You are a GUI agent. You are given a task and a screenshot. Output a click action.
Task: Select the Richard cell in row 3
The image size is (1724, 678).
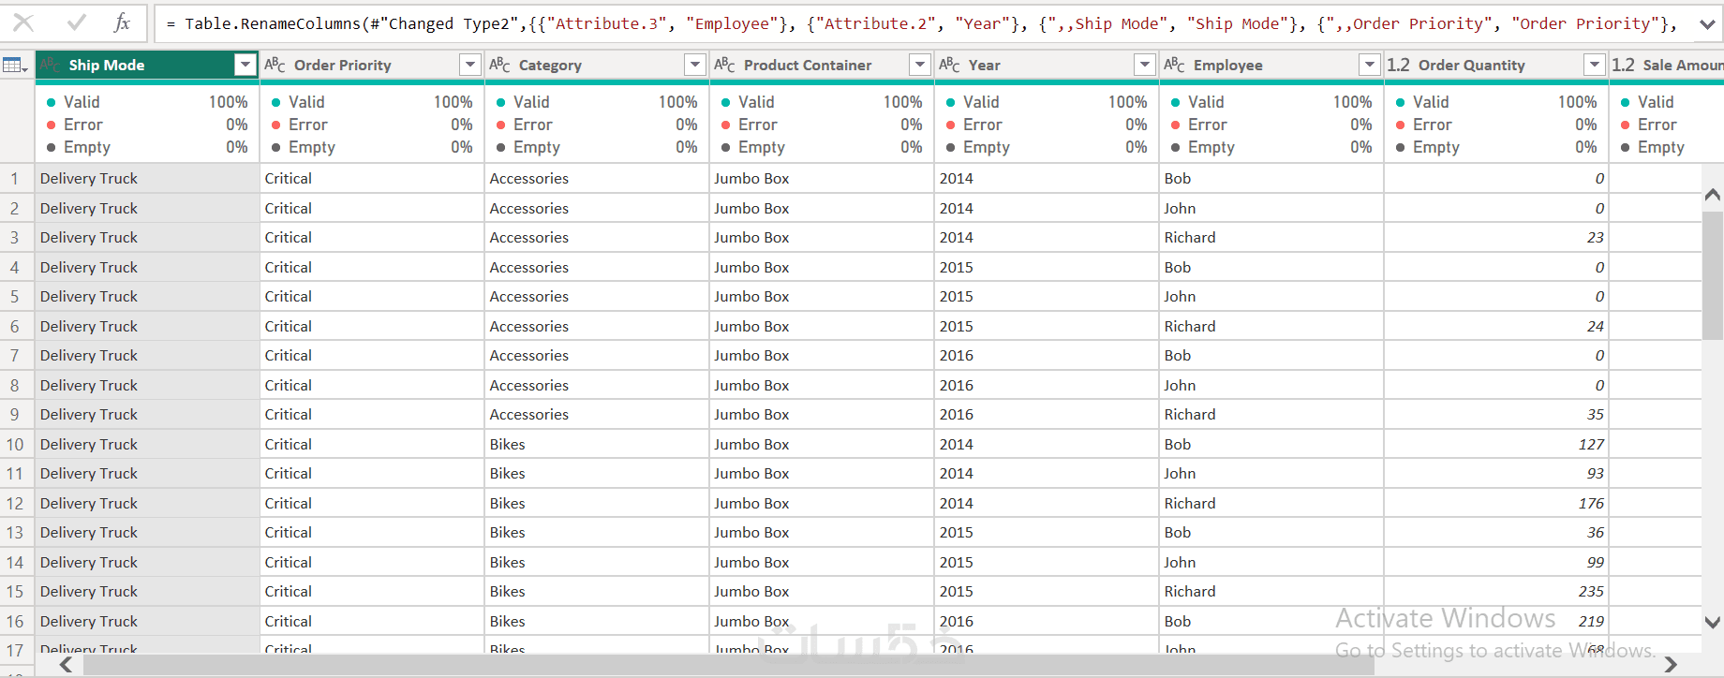click(1190, 238)
